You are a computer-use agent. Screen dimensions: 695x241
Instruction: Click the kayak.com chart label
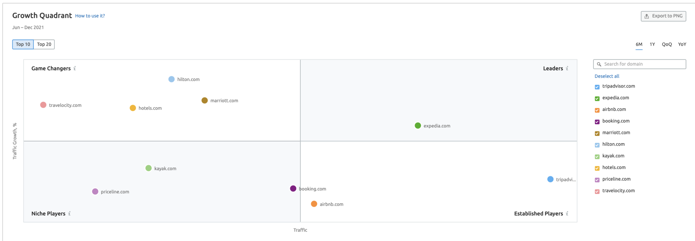[x=165, y=169]
